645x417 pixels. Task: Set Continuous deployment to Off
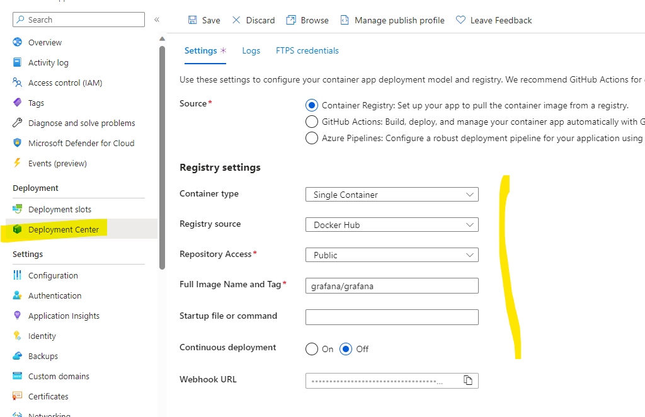pos(346,349)
